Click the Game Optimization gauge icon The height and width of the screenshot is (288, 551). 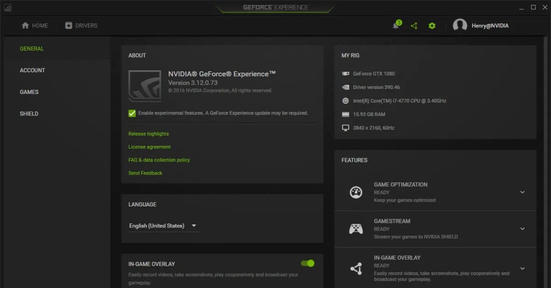tap(356, 192)
